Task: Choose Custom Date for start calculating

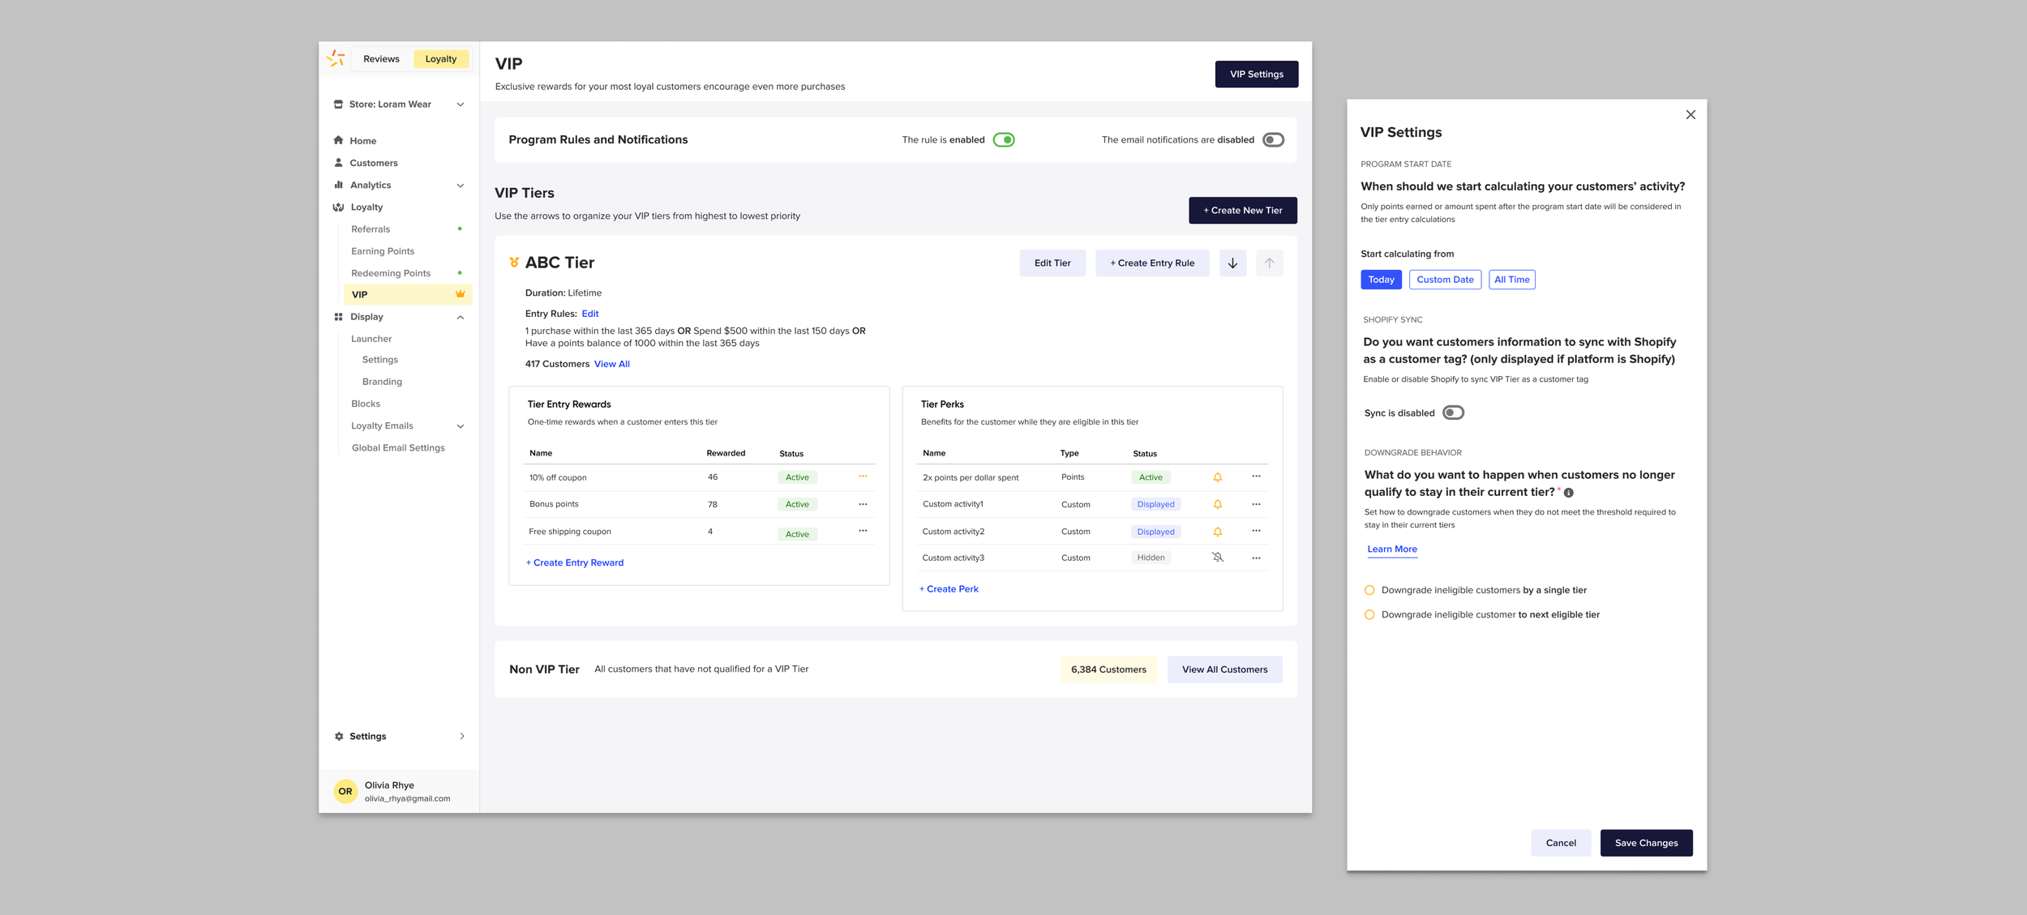Action: click(1444, 280)
